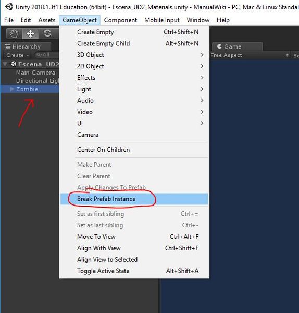299x313 pixels.
Task: Open the Assets menu
Action: coord(47,20)
